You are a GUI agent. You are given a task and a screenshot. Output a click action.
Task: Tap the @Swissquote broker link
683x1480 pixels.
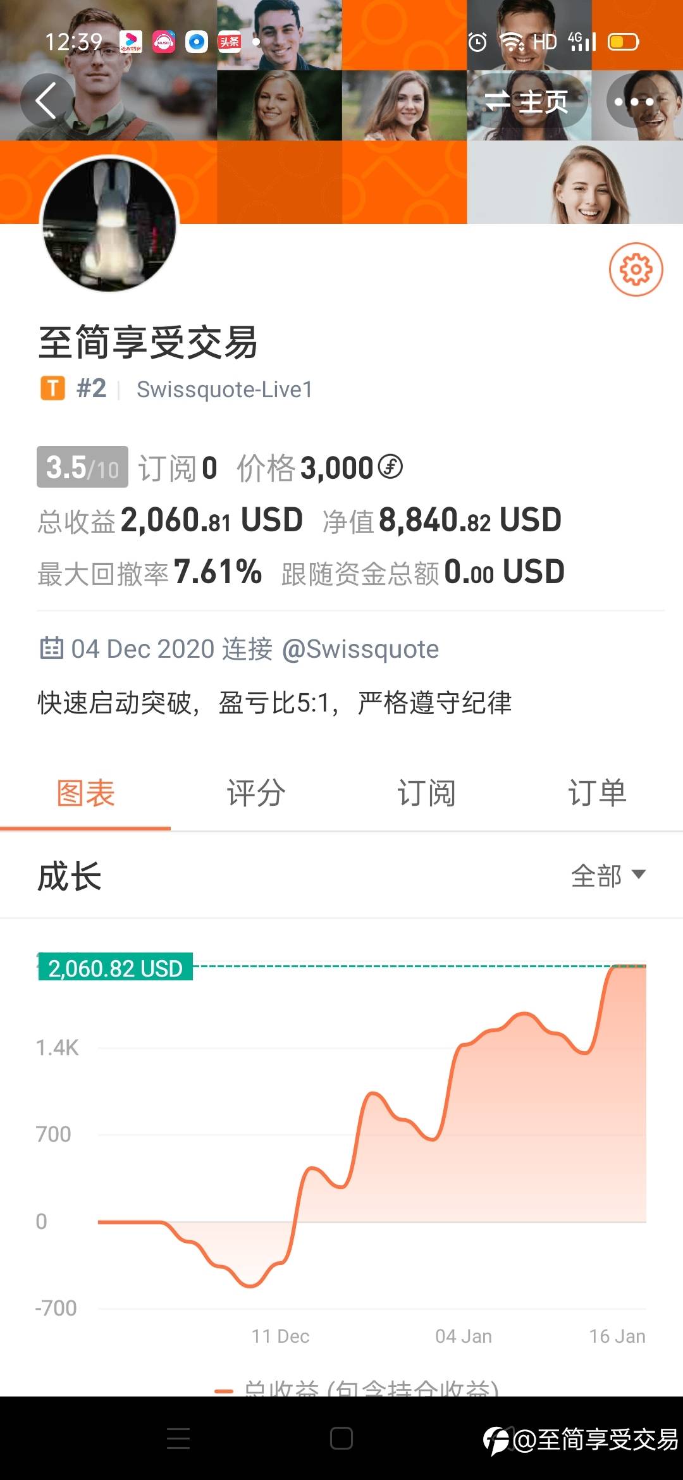[360, 649]
